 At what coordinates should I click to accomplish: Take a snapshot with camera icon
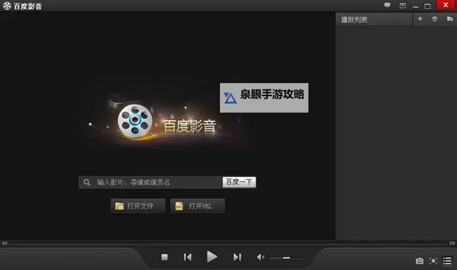point(419,261)
